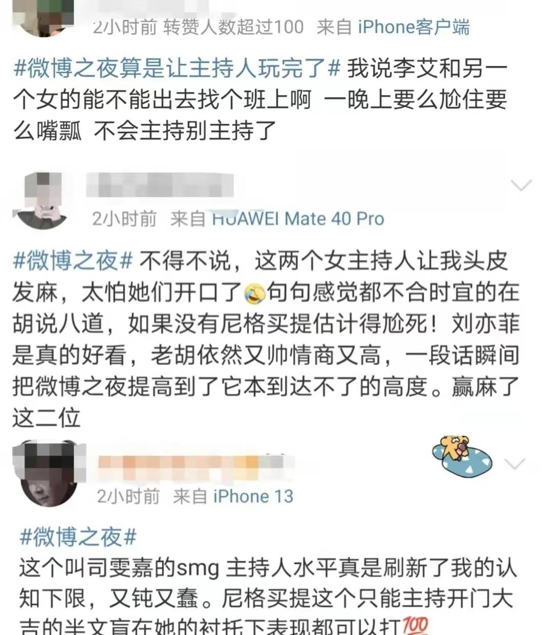Open the iPhone客户端 source link

coord(413,27)
